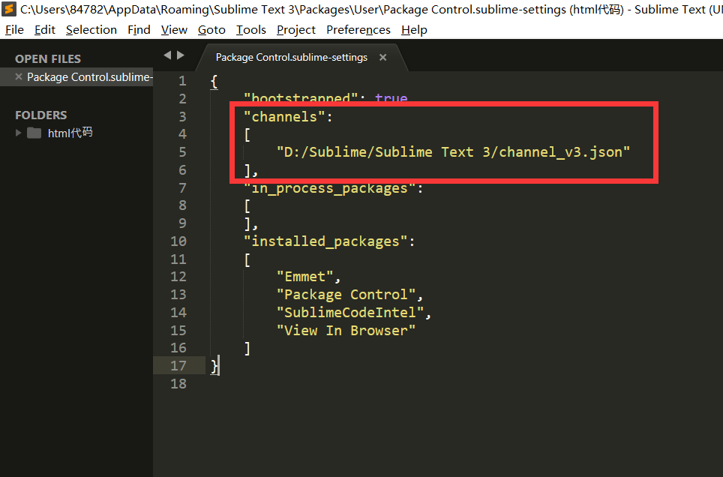Click the "Emmet" package string
This screenshot has height=477, width=723.
pyautogui.click(x=304, y=277)
